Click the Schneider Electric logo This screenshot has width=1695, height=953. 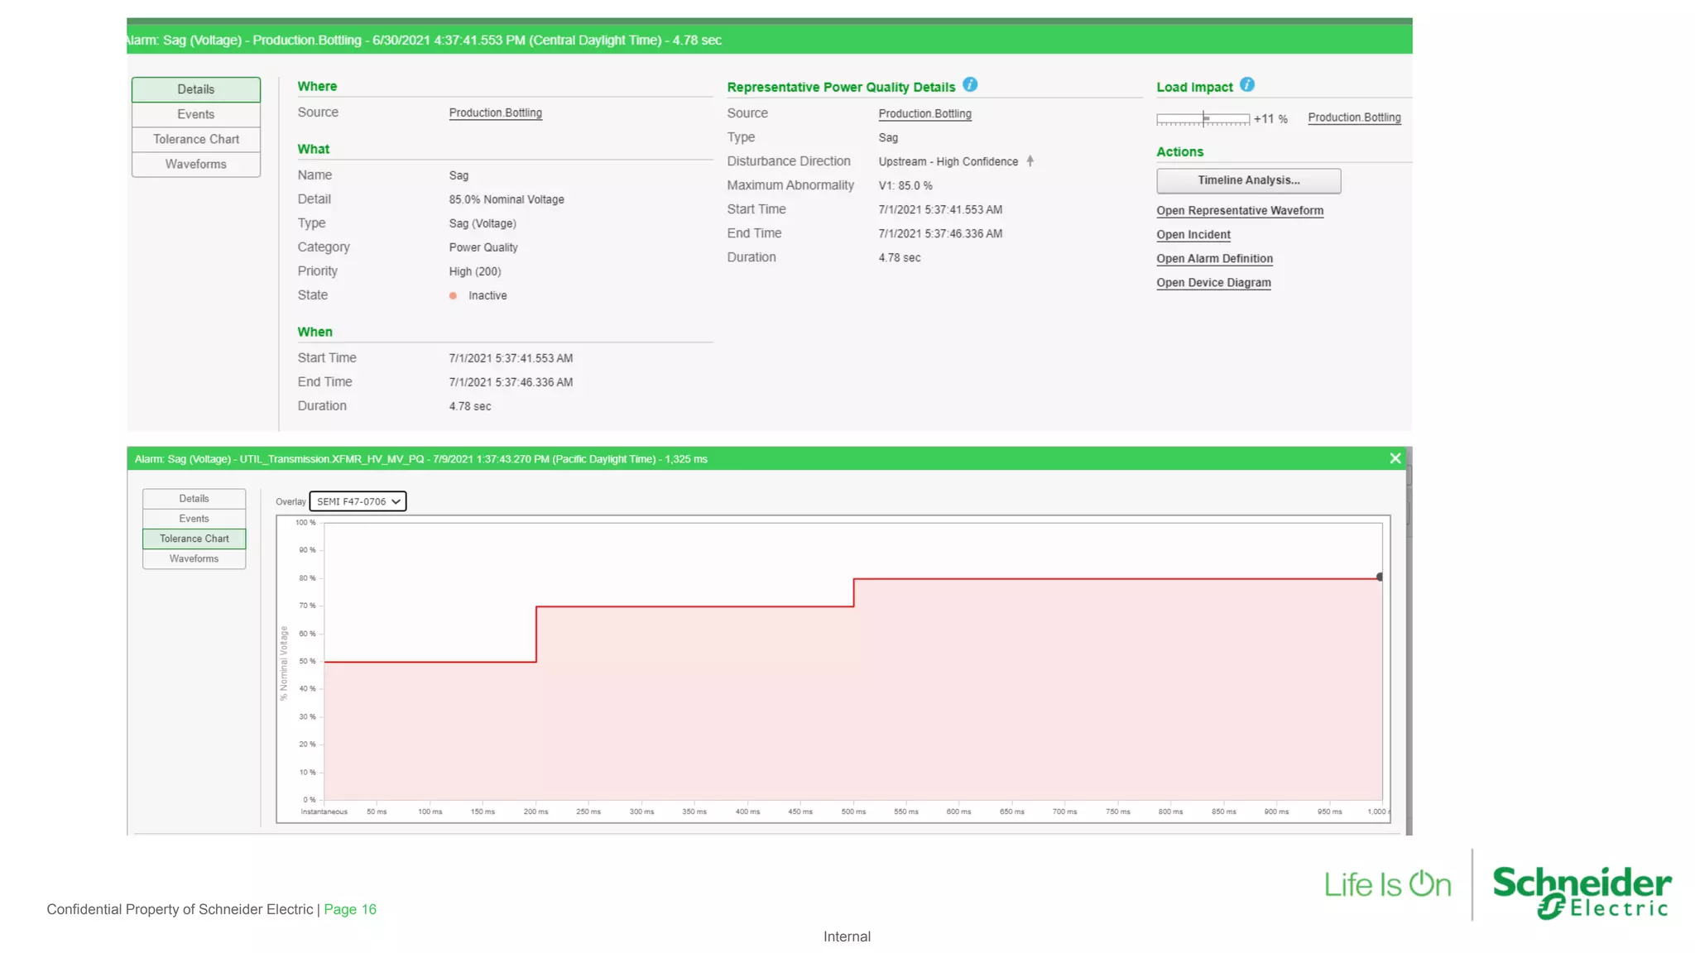coord(1582,892)
